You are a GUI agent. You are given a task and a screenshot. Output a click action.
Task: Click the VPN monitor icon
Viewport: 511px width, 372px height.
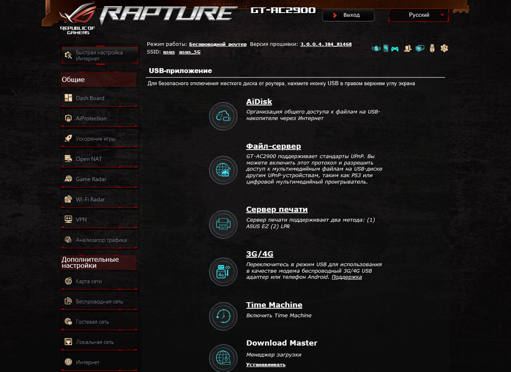tap(68, 219)
